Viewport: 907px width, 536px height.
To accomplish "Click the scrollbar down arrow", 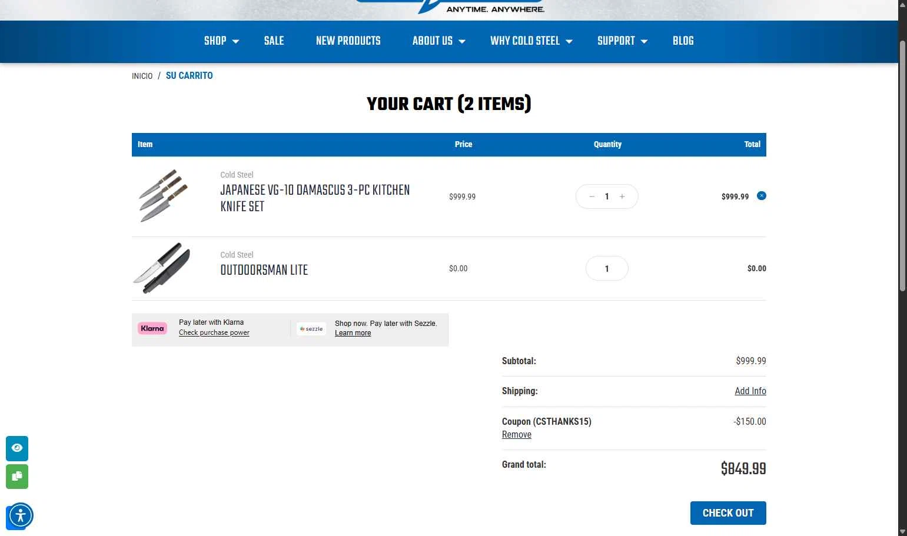I will [902, 531].
